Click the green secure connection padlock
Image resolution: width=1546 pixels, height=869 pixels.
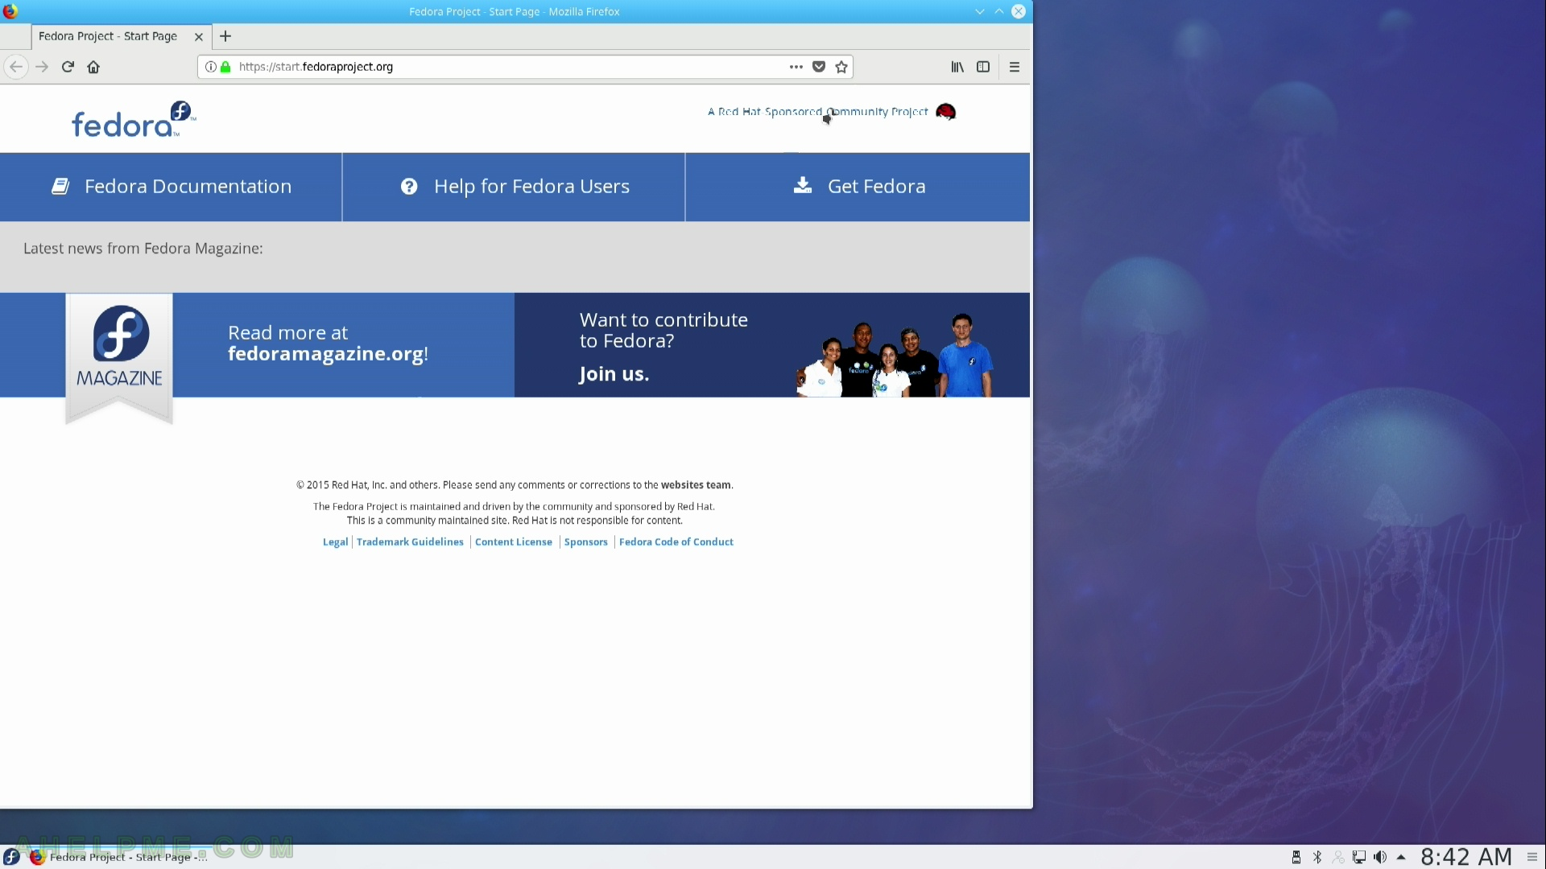coord(225,67)
